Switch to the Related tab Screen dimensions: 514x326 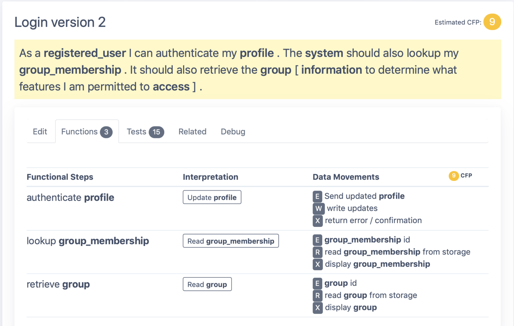coord(192,131)
